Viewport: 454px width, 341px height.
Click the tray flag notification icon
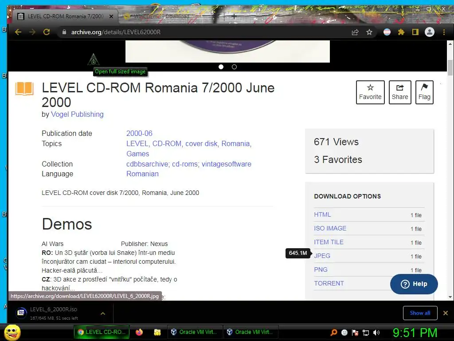coord(355,332)
